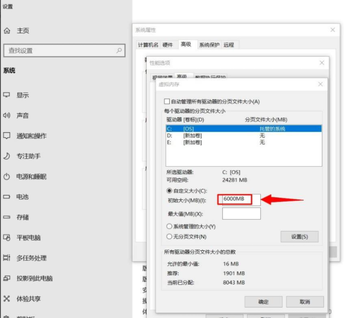The width and height of the screenshot is (361, 318).
Task: Select drive D: [新加卷] row
Action: [244, 135]
